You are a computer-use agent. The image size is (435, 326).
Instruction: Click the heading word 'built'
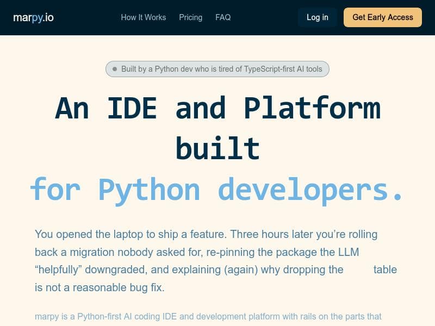tap(218, 148)
